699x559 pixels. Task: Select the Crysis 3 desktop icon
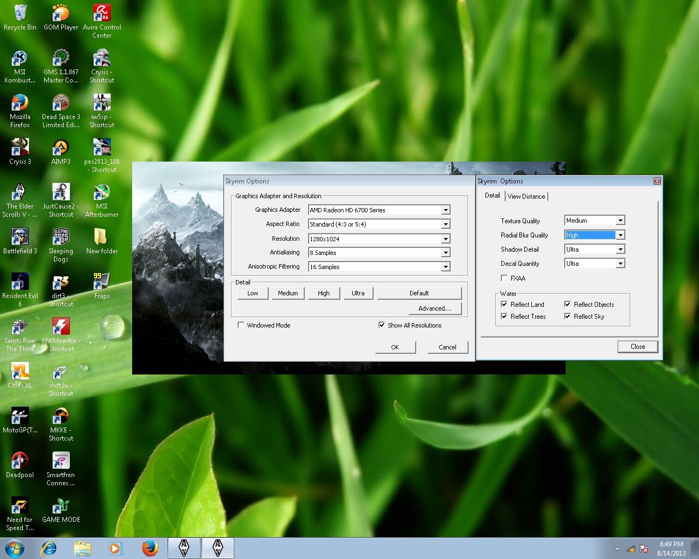(x=20, y=152)
